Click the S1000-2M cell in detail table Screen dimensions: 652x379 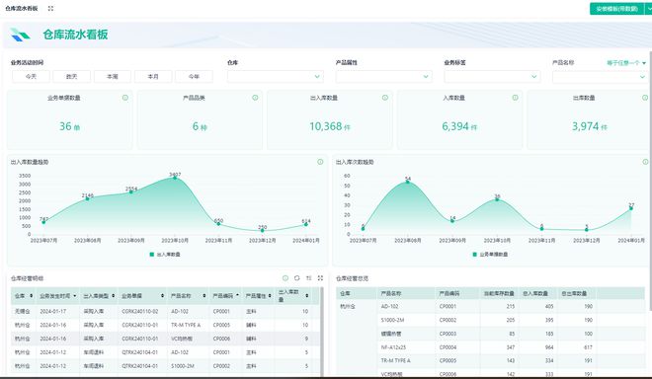click(x=182, y=366)
